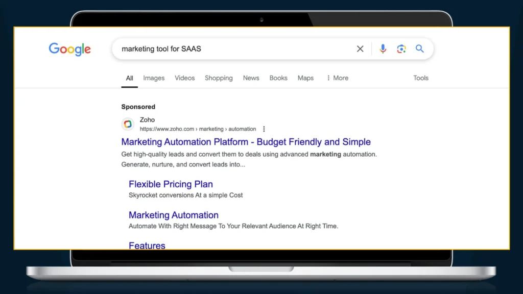
Task: Open the Flexible Pricing Plan sitelink
Action: (171, 184)
